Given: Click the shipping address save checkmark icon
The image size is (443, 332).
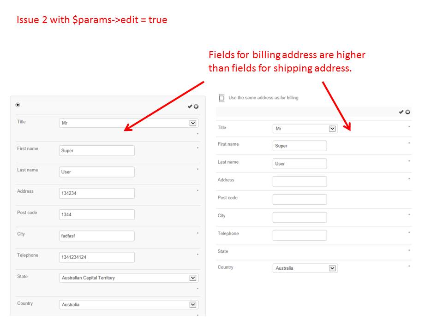Looking at the screenshot, I should tap(401, 112).
